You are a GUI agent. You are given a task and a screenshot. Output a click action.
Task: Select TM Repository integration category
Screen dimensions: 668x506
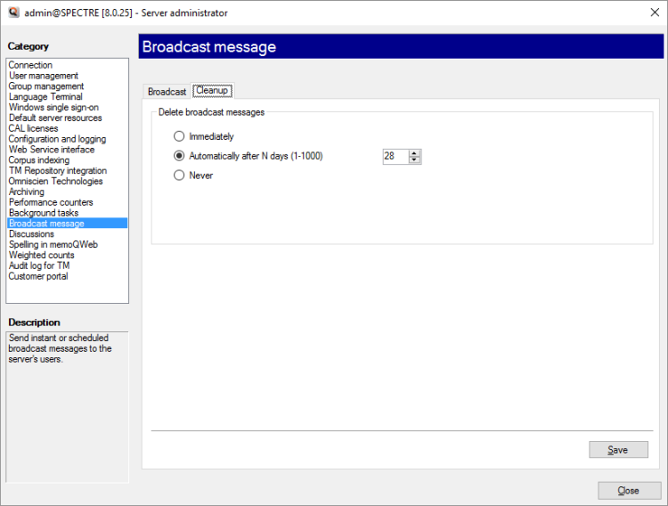click(x=57, y=171)
